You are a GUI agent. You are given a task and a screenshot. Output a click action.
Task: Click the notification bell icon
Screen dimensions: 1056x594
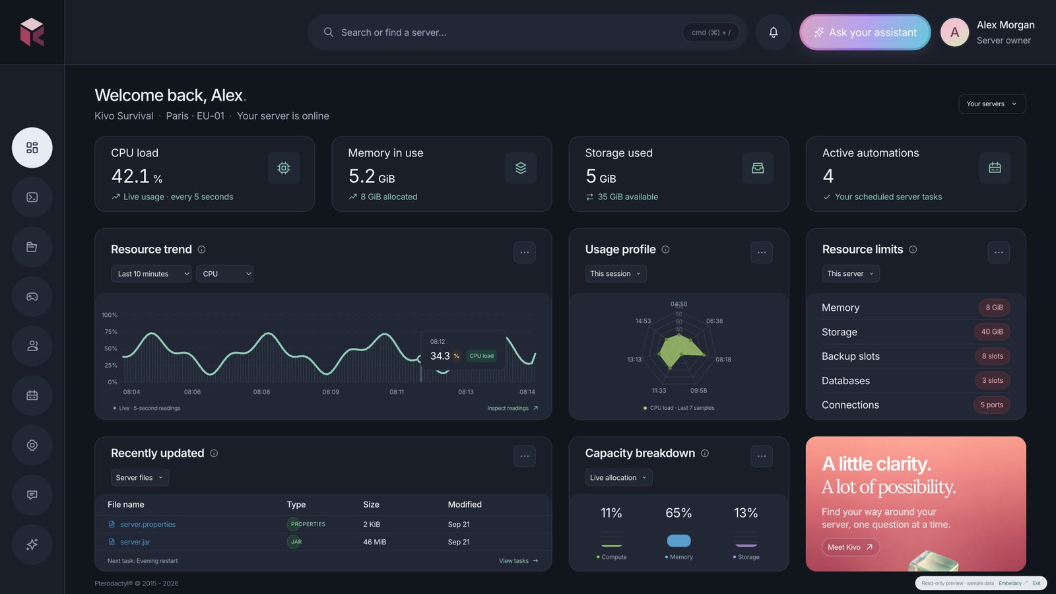tap(774, 32)
